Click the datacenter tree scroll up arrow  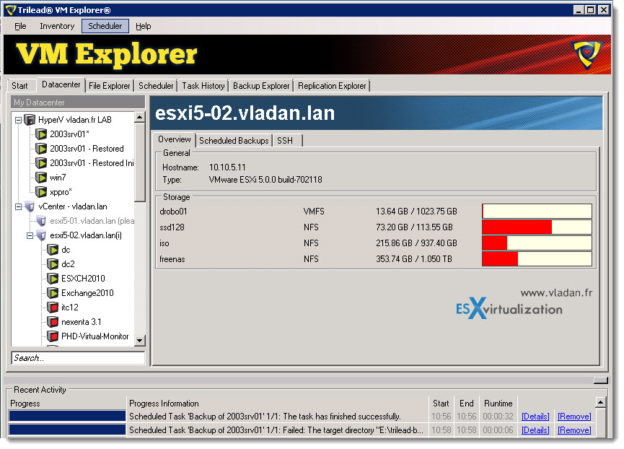pos(140,118)
